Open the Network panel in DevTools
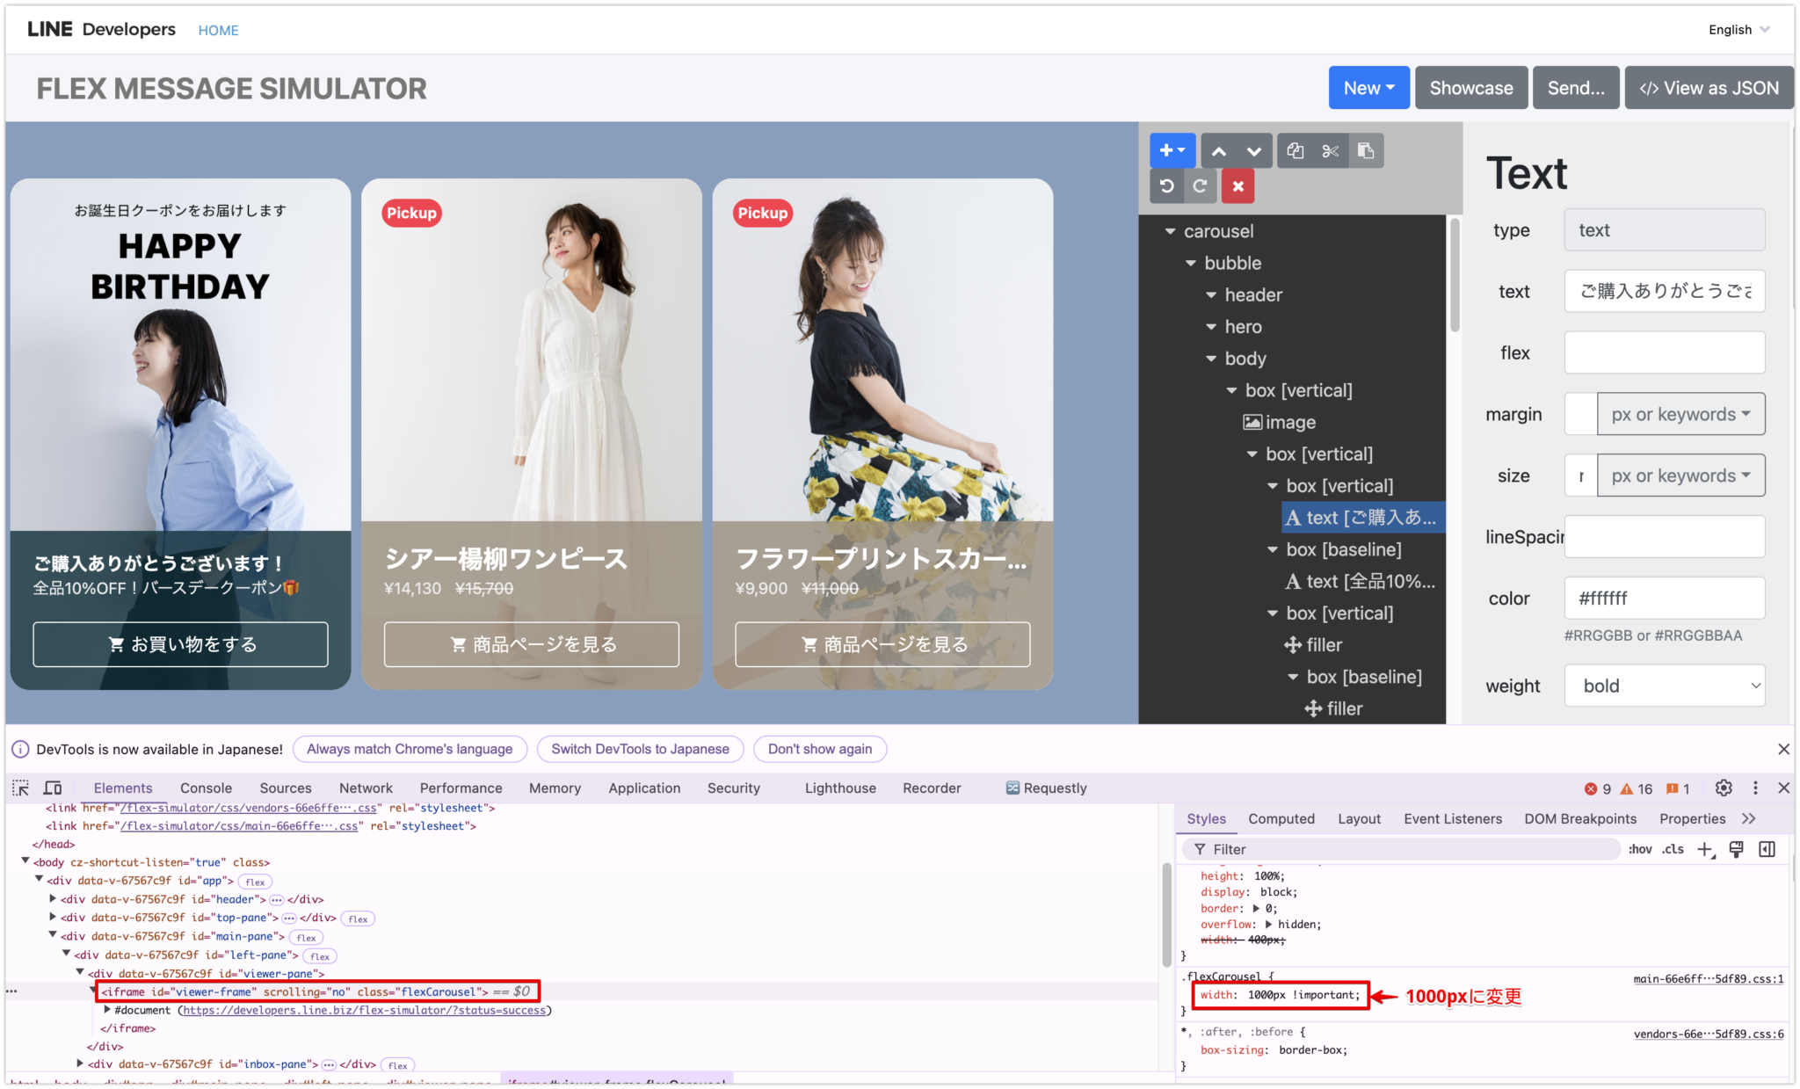 point(366,788)
